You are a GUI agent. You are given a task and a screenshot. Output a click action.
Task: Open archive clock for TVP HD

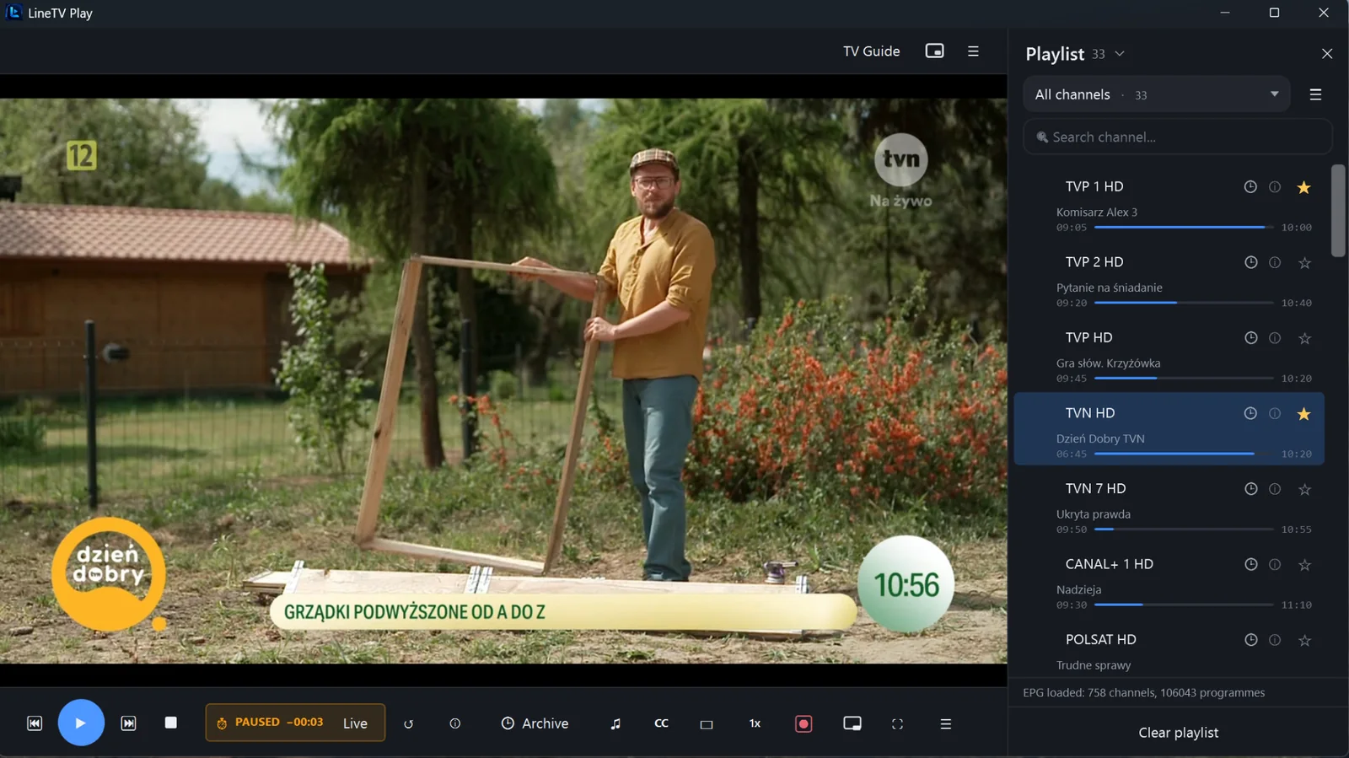pos(1250,338)
